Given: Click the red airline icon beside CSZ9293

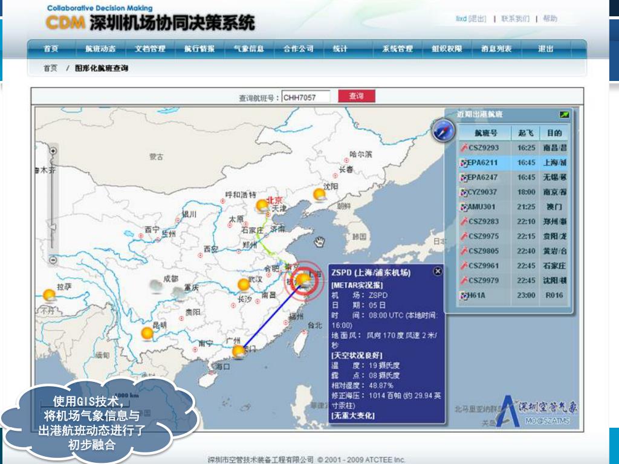Looking at the screenshot, I should [x=464, y=148].
